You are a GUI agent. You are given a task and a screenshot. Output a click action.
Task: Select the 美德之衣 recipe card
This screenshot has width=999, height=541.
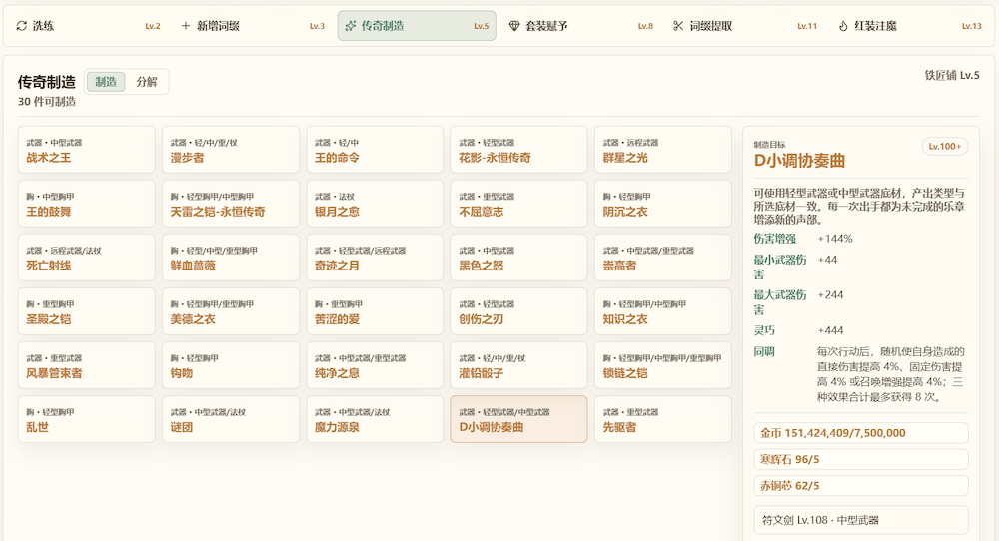(x=231, y=311)
